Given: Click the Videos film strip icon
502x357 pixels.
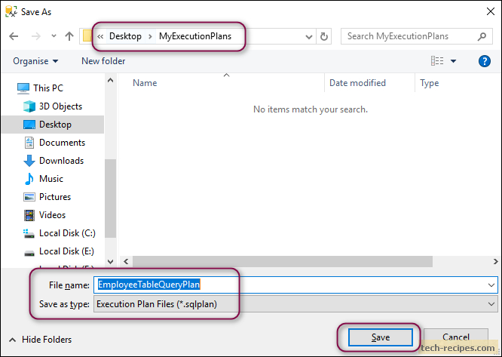Looking at the screenshot, I should point(29,215).
